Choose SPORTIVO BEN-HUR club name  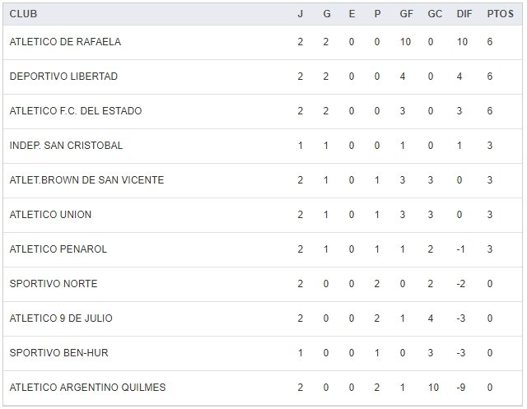58,353
